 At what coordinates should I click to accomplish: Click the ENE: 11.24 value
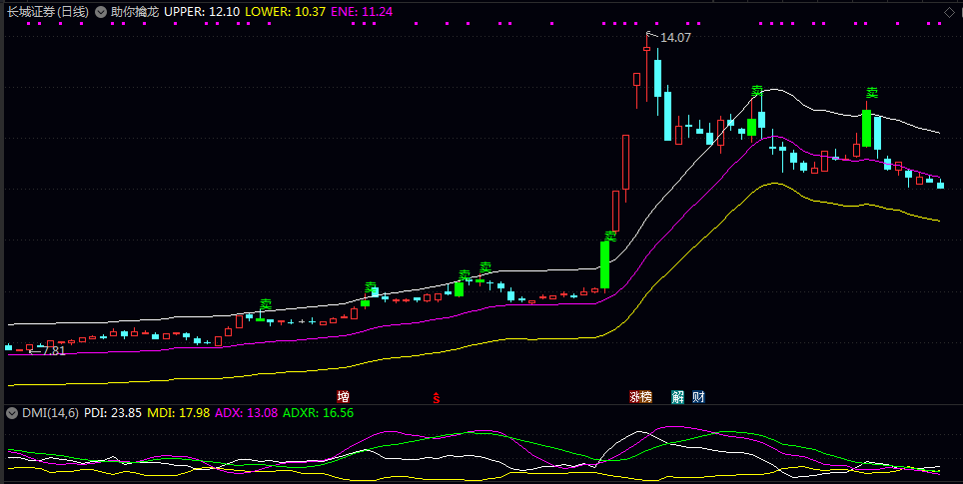pyautogui.click(x=362, y=12)
